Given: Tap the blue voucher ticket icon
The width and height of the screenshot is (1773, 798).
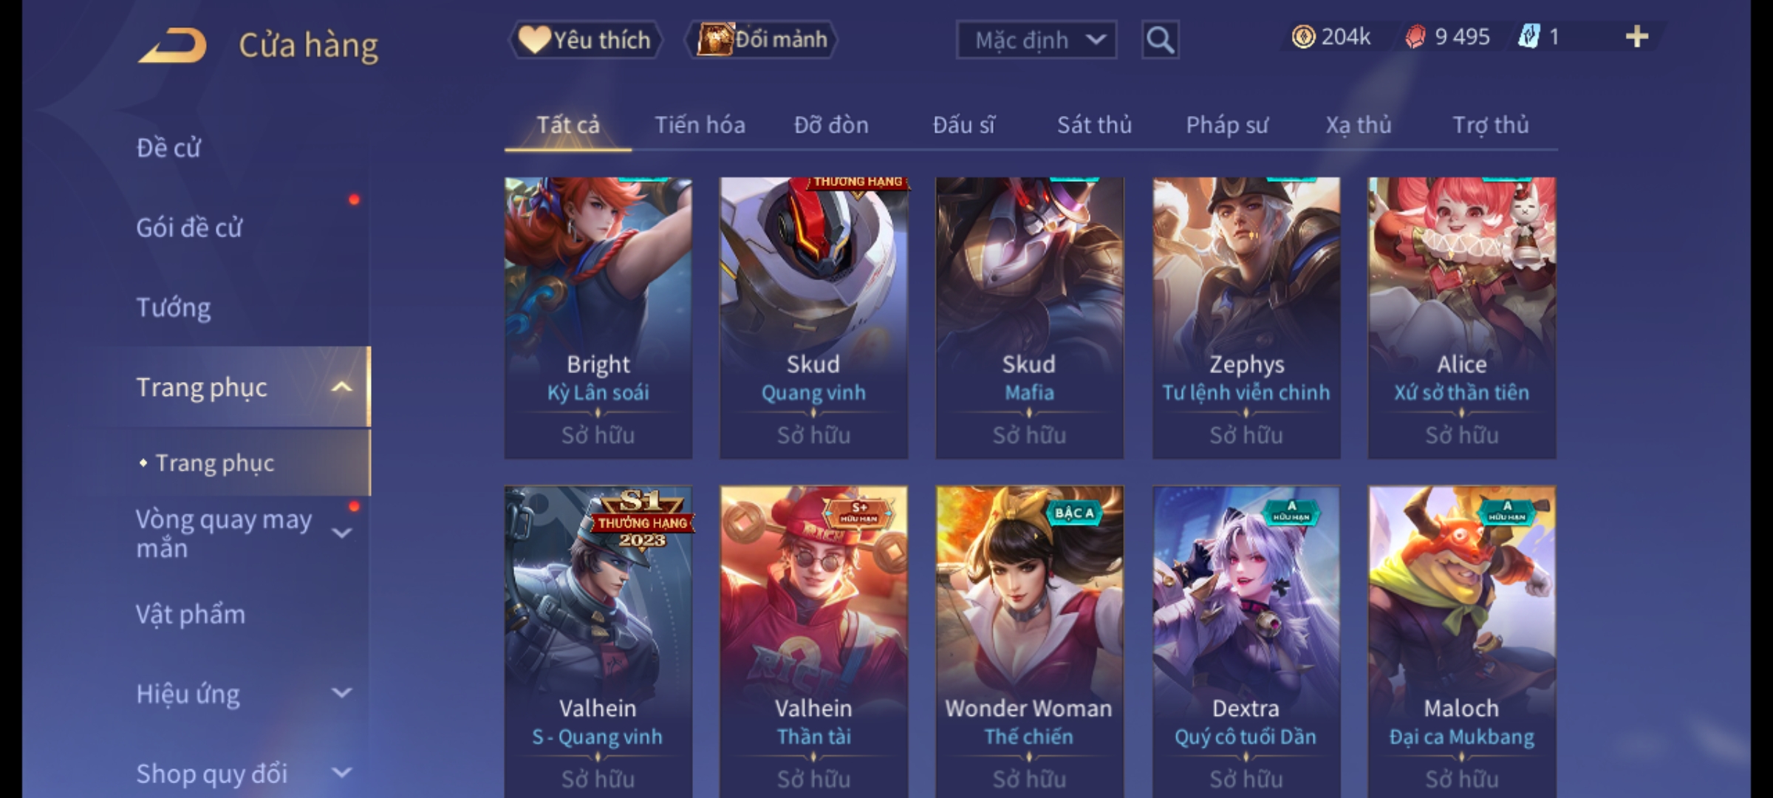Looking at the screenshot, I should click(1528, 36).
